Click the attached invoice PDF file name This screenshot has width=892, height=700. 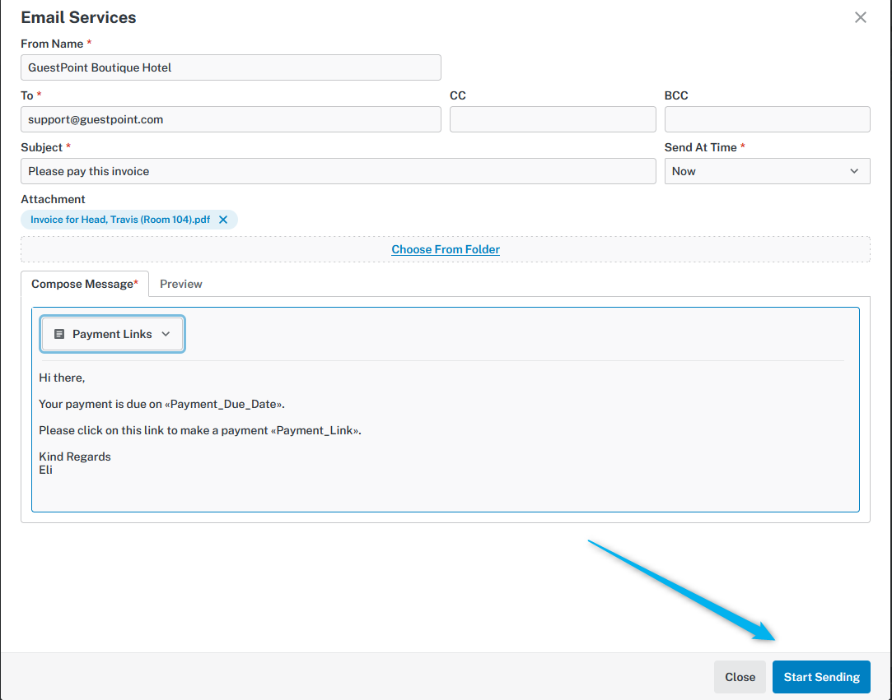pos(120,220)
